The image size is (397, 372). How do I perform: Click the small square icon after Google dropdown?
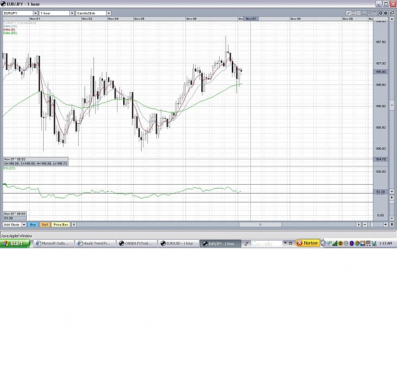(x=291, y=243)
